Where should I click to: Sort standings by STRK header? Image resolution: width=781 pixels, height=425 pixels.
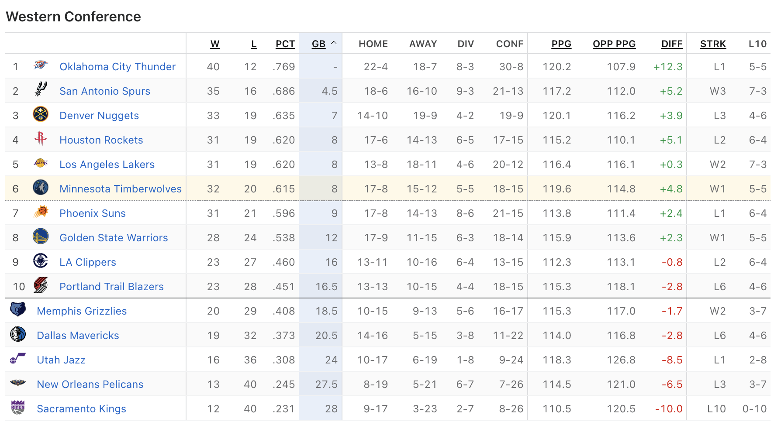click(713, 44)
